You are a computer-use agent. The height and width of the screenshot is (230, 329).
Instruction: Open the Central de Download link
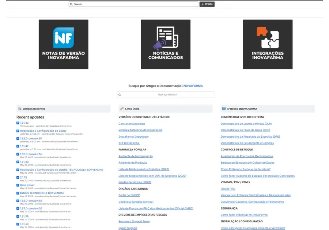(x=132, y=124)
